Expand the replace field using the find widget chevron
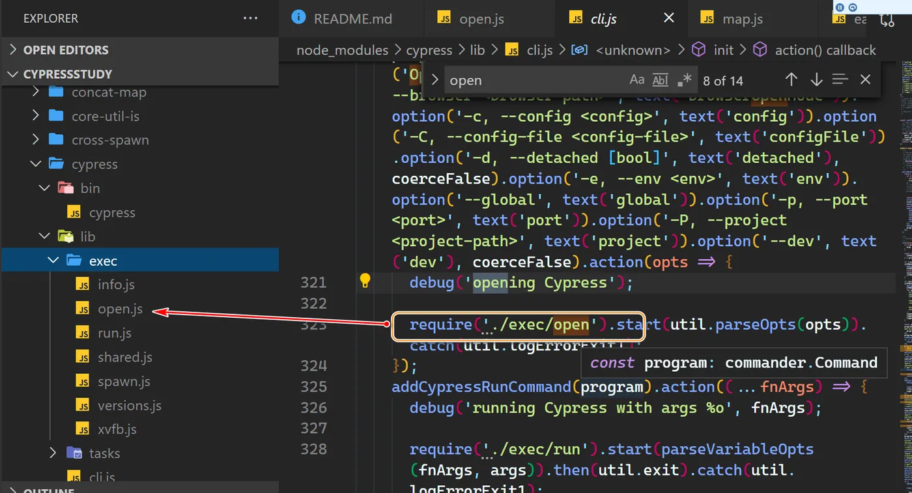This screenshot has height=493, width=912. coord(435,80)
